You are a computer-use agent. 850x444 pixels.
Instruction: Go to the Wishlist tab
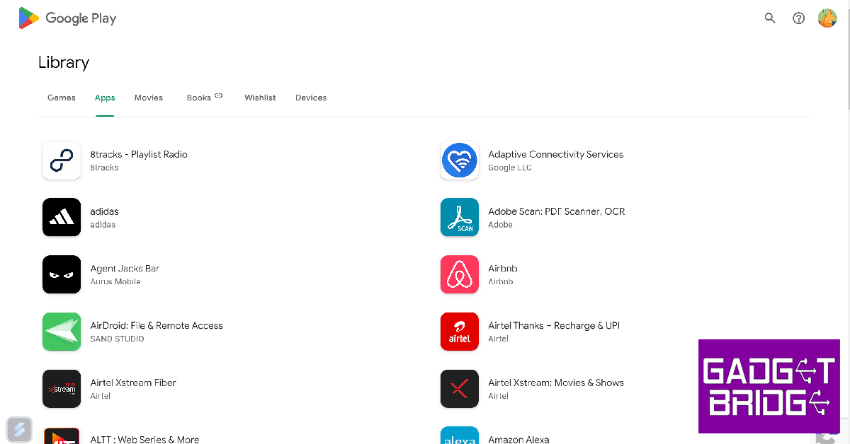[x=260, y=98]
